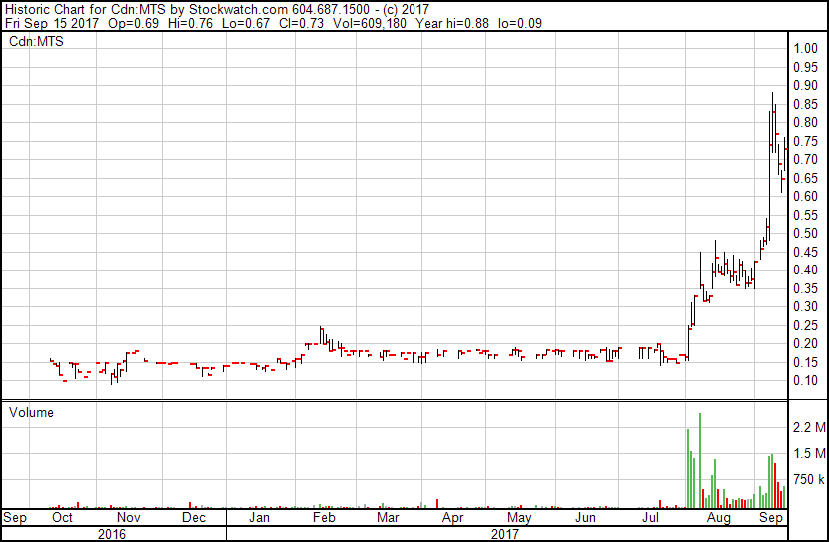Click the 0.65 price axis label

(805, 178)
